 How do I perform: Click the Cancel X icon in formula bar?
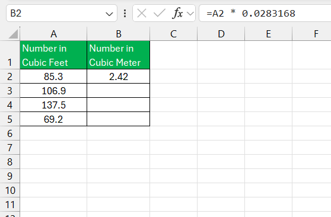pyautogui.click(x=142, y=13)
